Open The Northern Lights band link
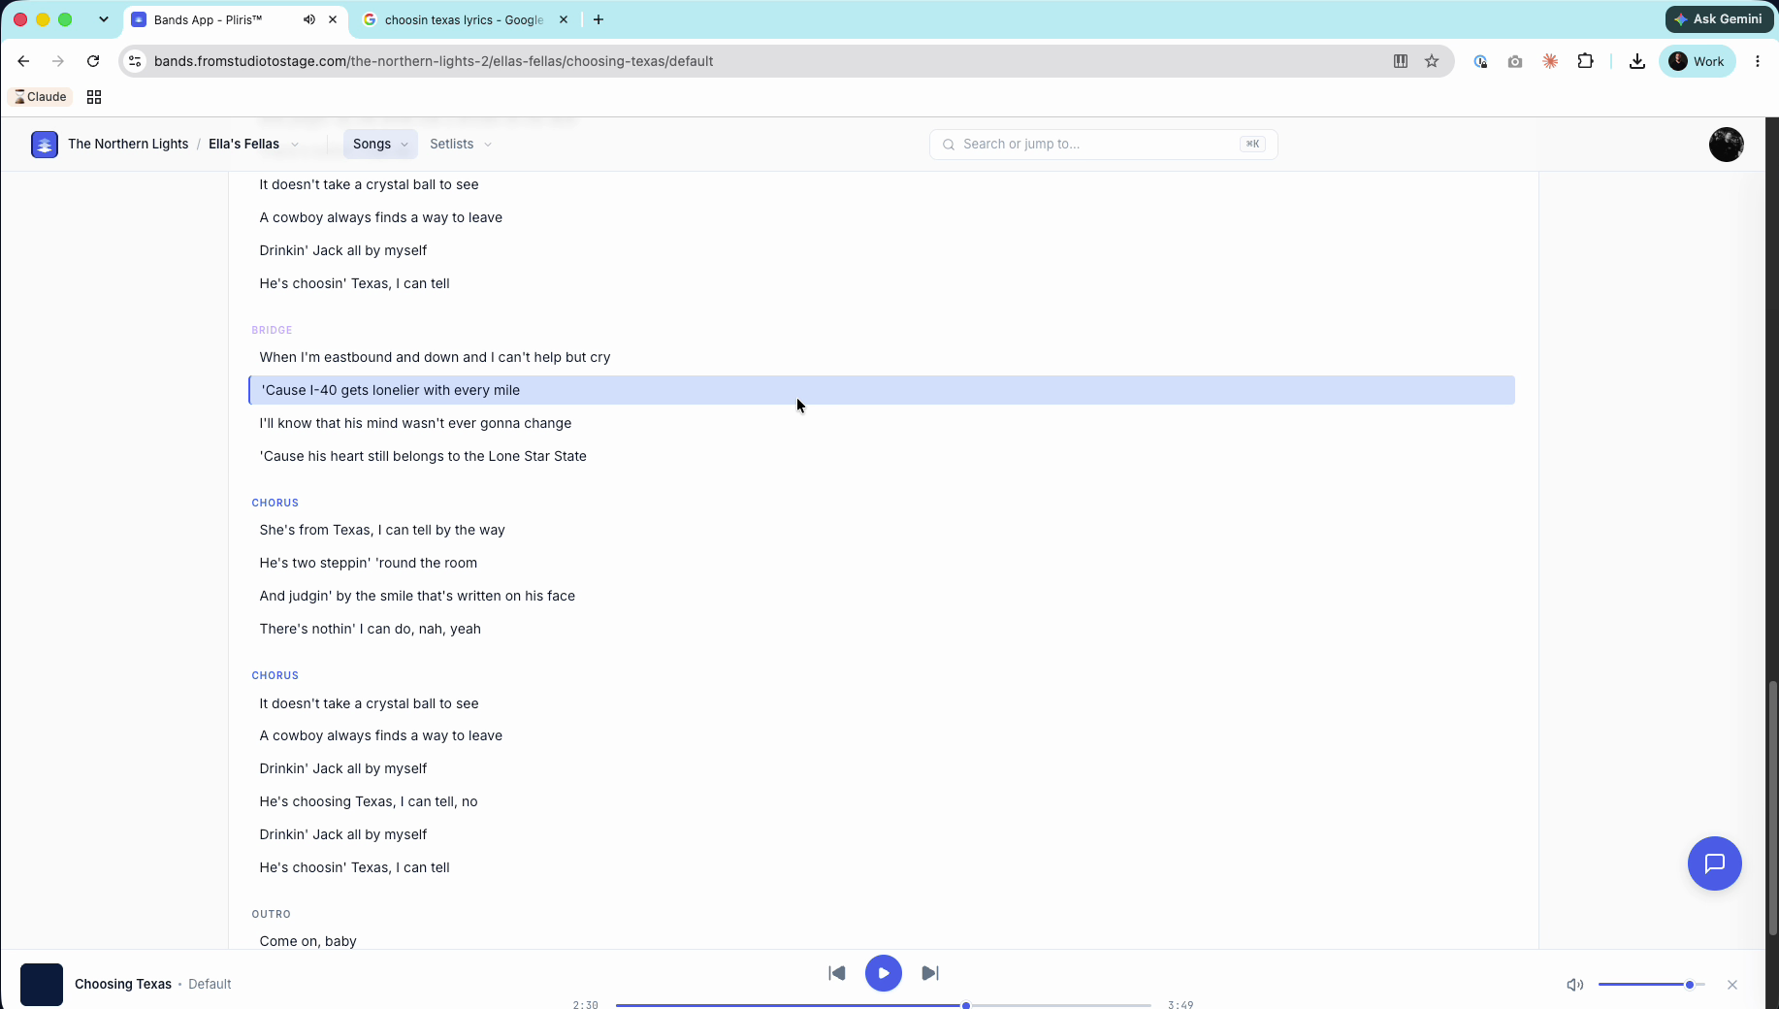Viewport: 1779px width, 1009px height. tap(128, 144)
